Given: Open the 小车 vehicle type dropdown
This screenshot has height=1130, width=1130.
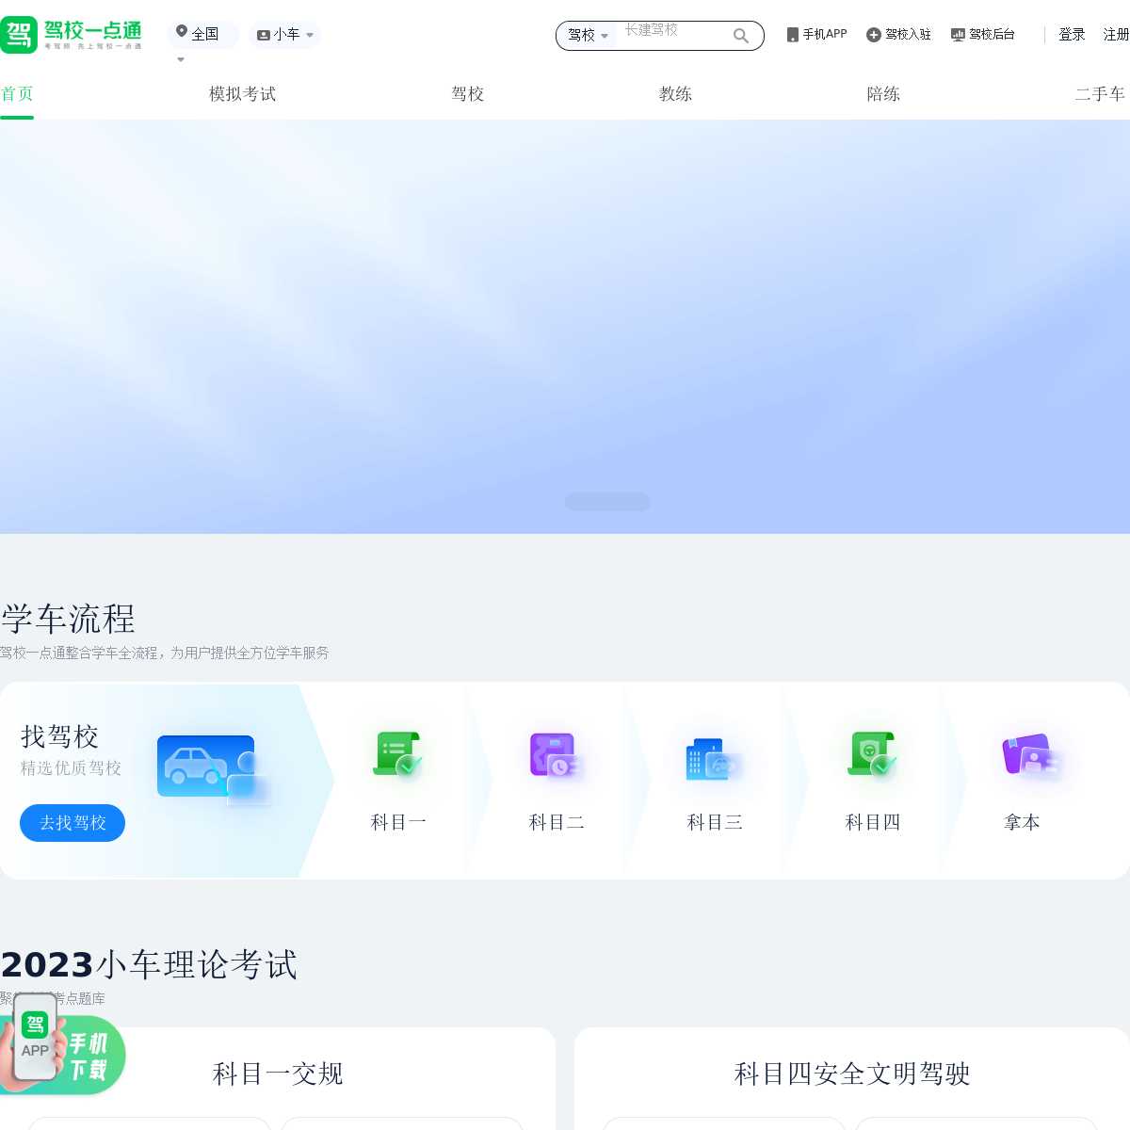Looking at the screenshot, I should pyautogui.click(x=285, y=35).
